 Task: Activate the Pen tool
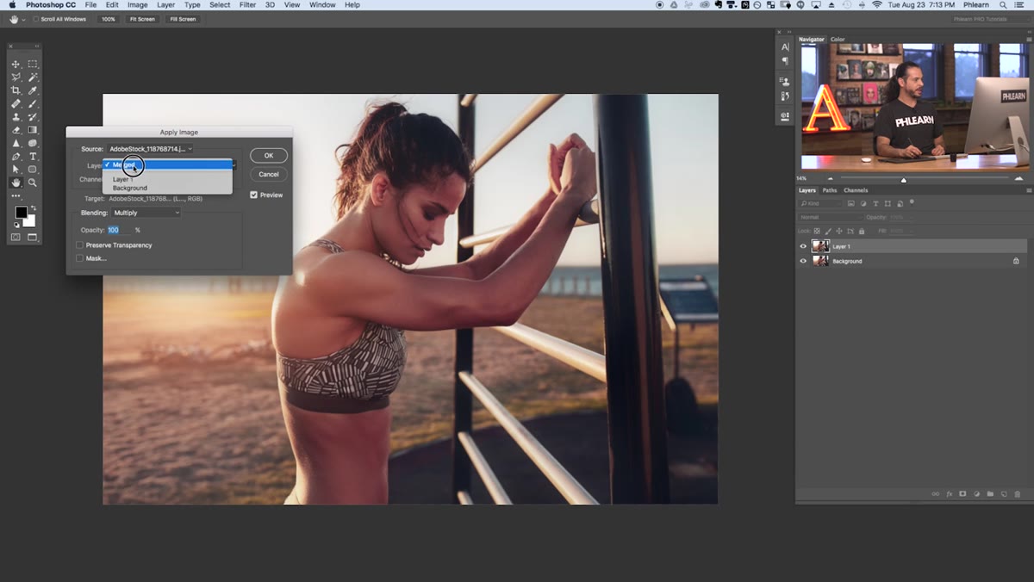coord(16,157)
